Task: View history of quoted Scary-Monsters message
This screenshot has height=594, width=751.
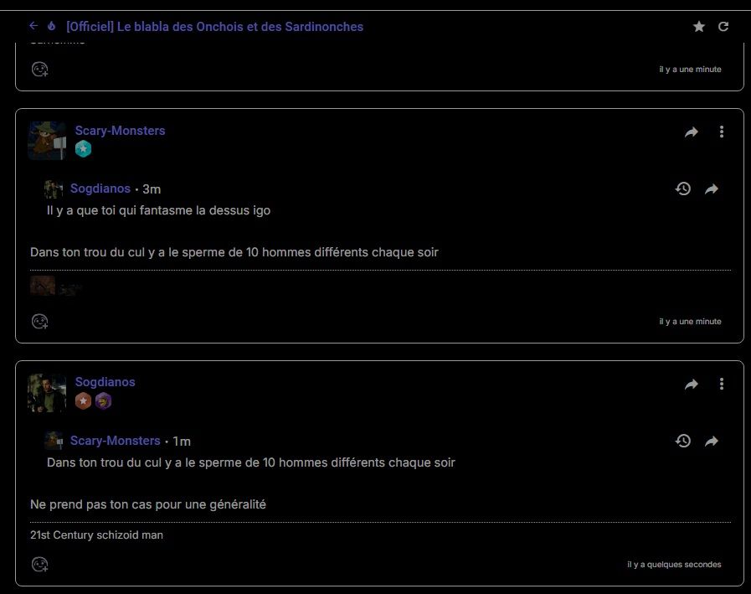Action: click(x=683, y=441)
